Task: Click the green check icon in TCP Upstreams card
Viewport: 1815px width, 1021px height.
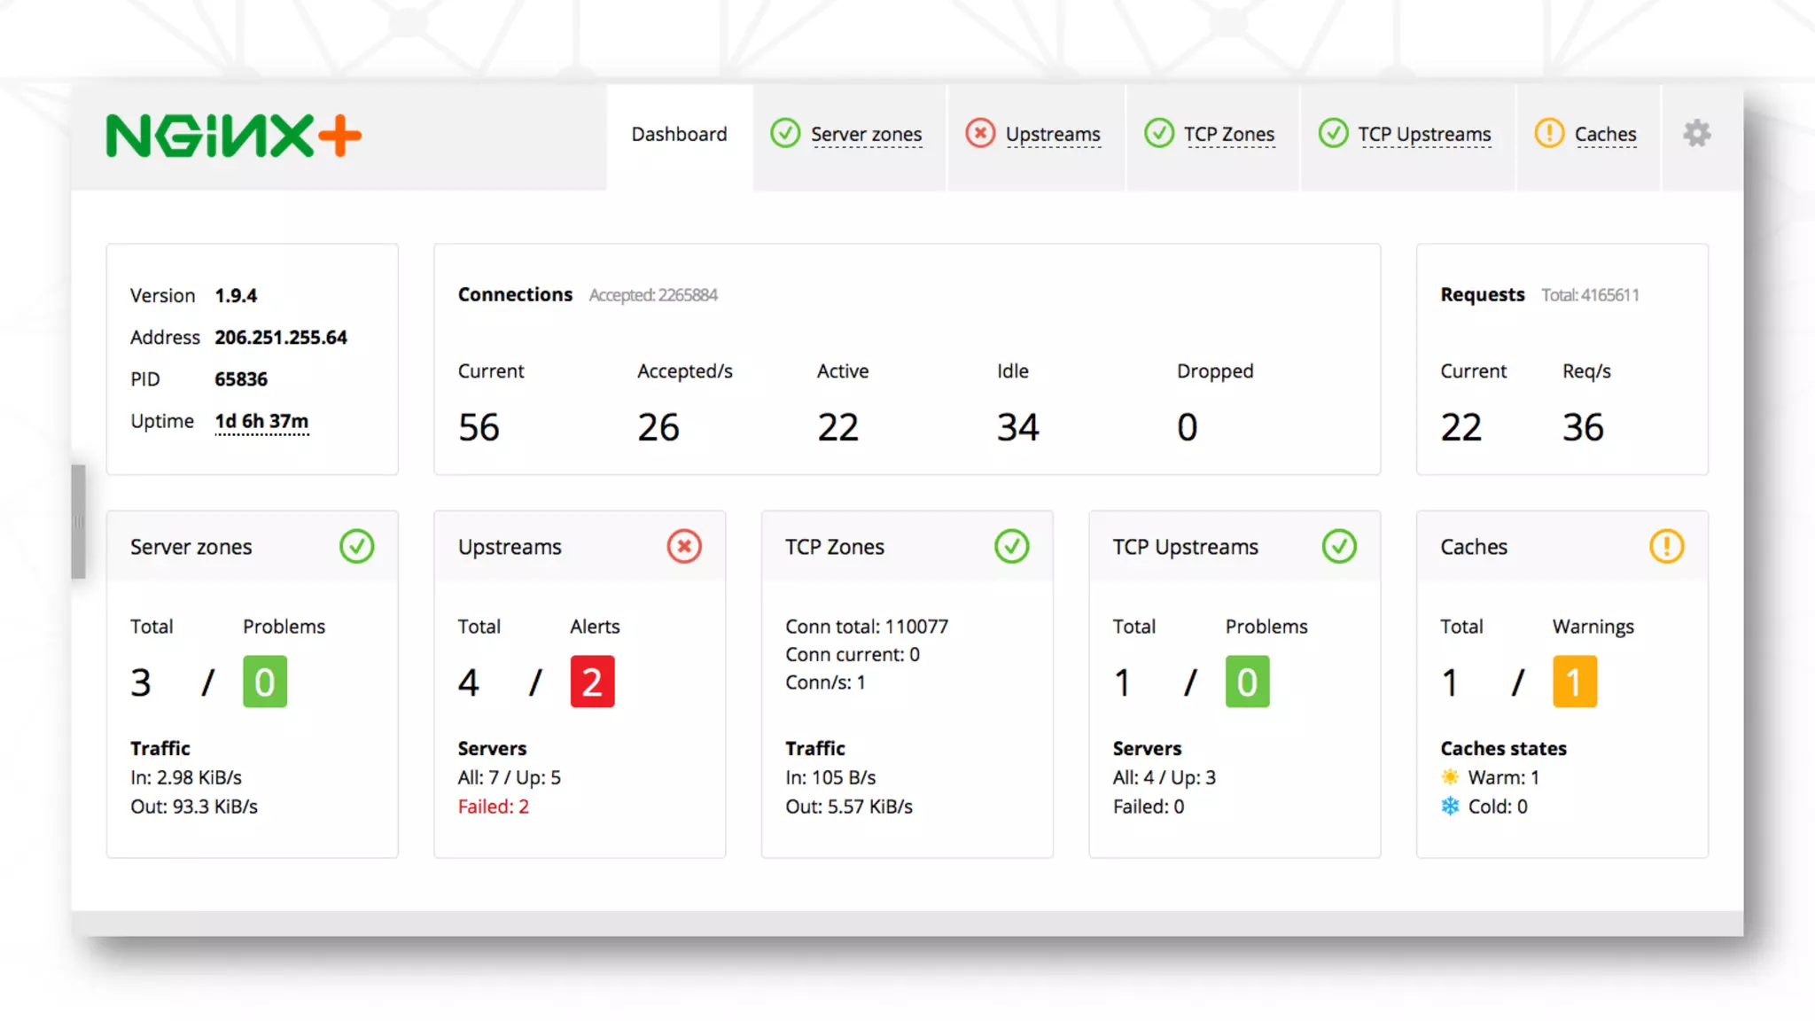Action: point(1339,546)
